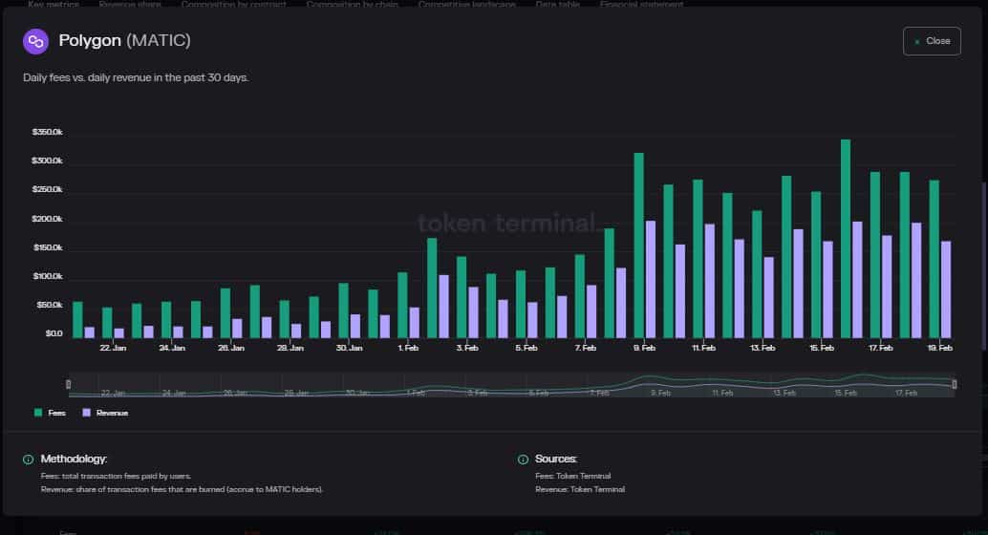
Task: Click the "22. Jan" x-axis label
Action: tap(113, 348)
